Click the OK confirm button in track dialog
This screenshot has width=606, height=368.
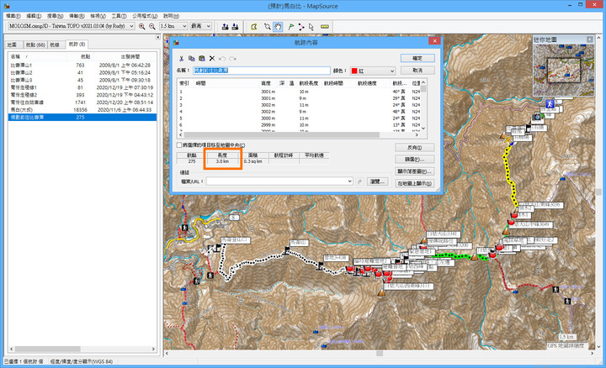pos(417,58)
